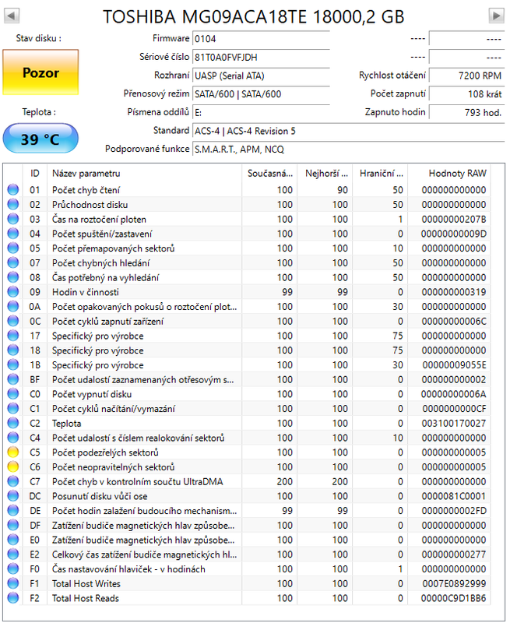
Task: Select the Hodin v činnosti parameter
Action: point(86,292)
